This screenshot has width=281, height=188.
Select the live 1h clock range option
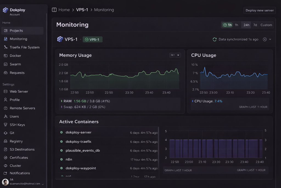click(x=227, y=25)
